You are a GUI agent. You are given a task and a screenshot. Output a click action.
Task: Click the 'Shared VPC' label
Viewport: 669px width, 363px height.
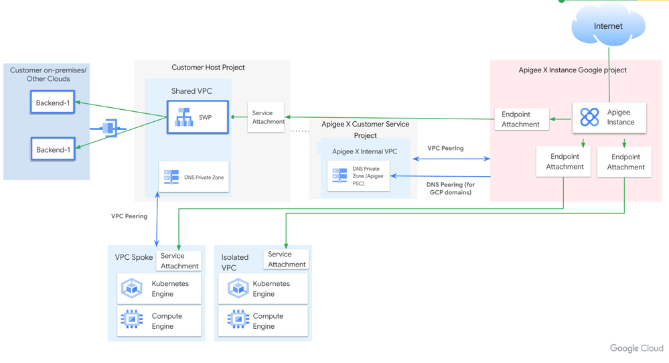192,91
